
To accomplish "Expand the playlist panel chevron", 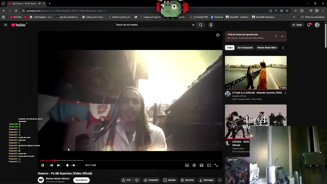I will click(x=282, y=36).
